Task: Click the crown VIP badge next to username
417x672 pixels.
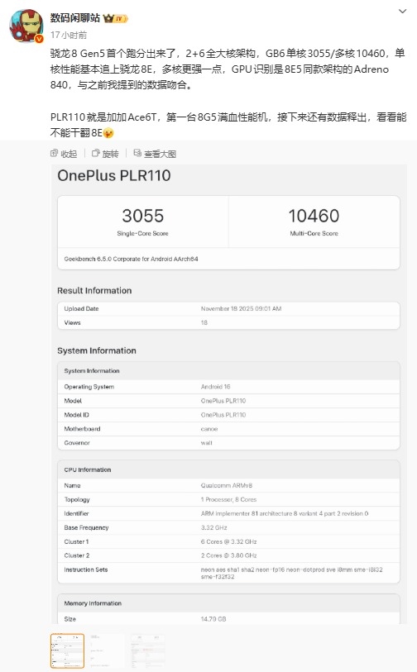Action: (x=116, y=18)
